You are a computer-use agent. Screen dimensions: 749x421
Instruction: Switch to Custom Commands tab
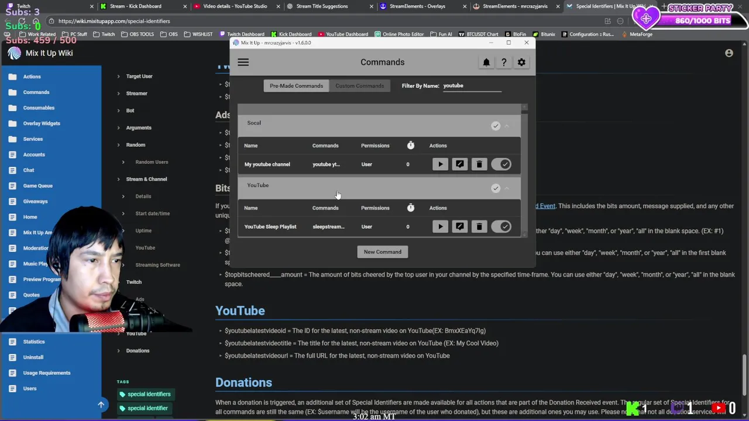[x=359, y=86]
